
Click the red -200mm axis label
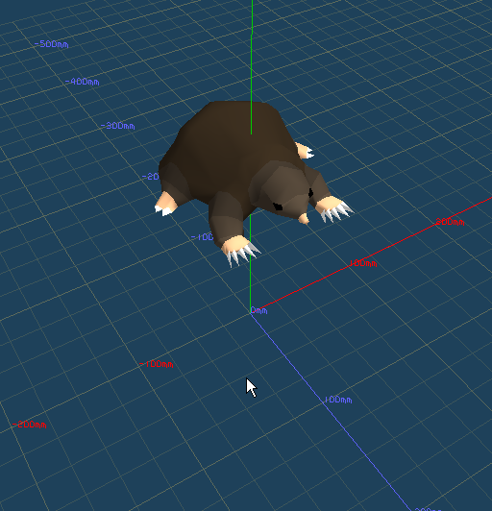click(x=30, y=425)
